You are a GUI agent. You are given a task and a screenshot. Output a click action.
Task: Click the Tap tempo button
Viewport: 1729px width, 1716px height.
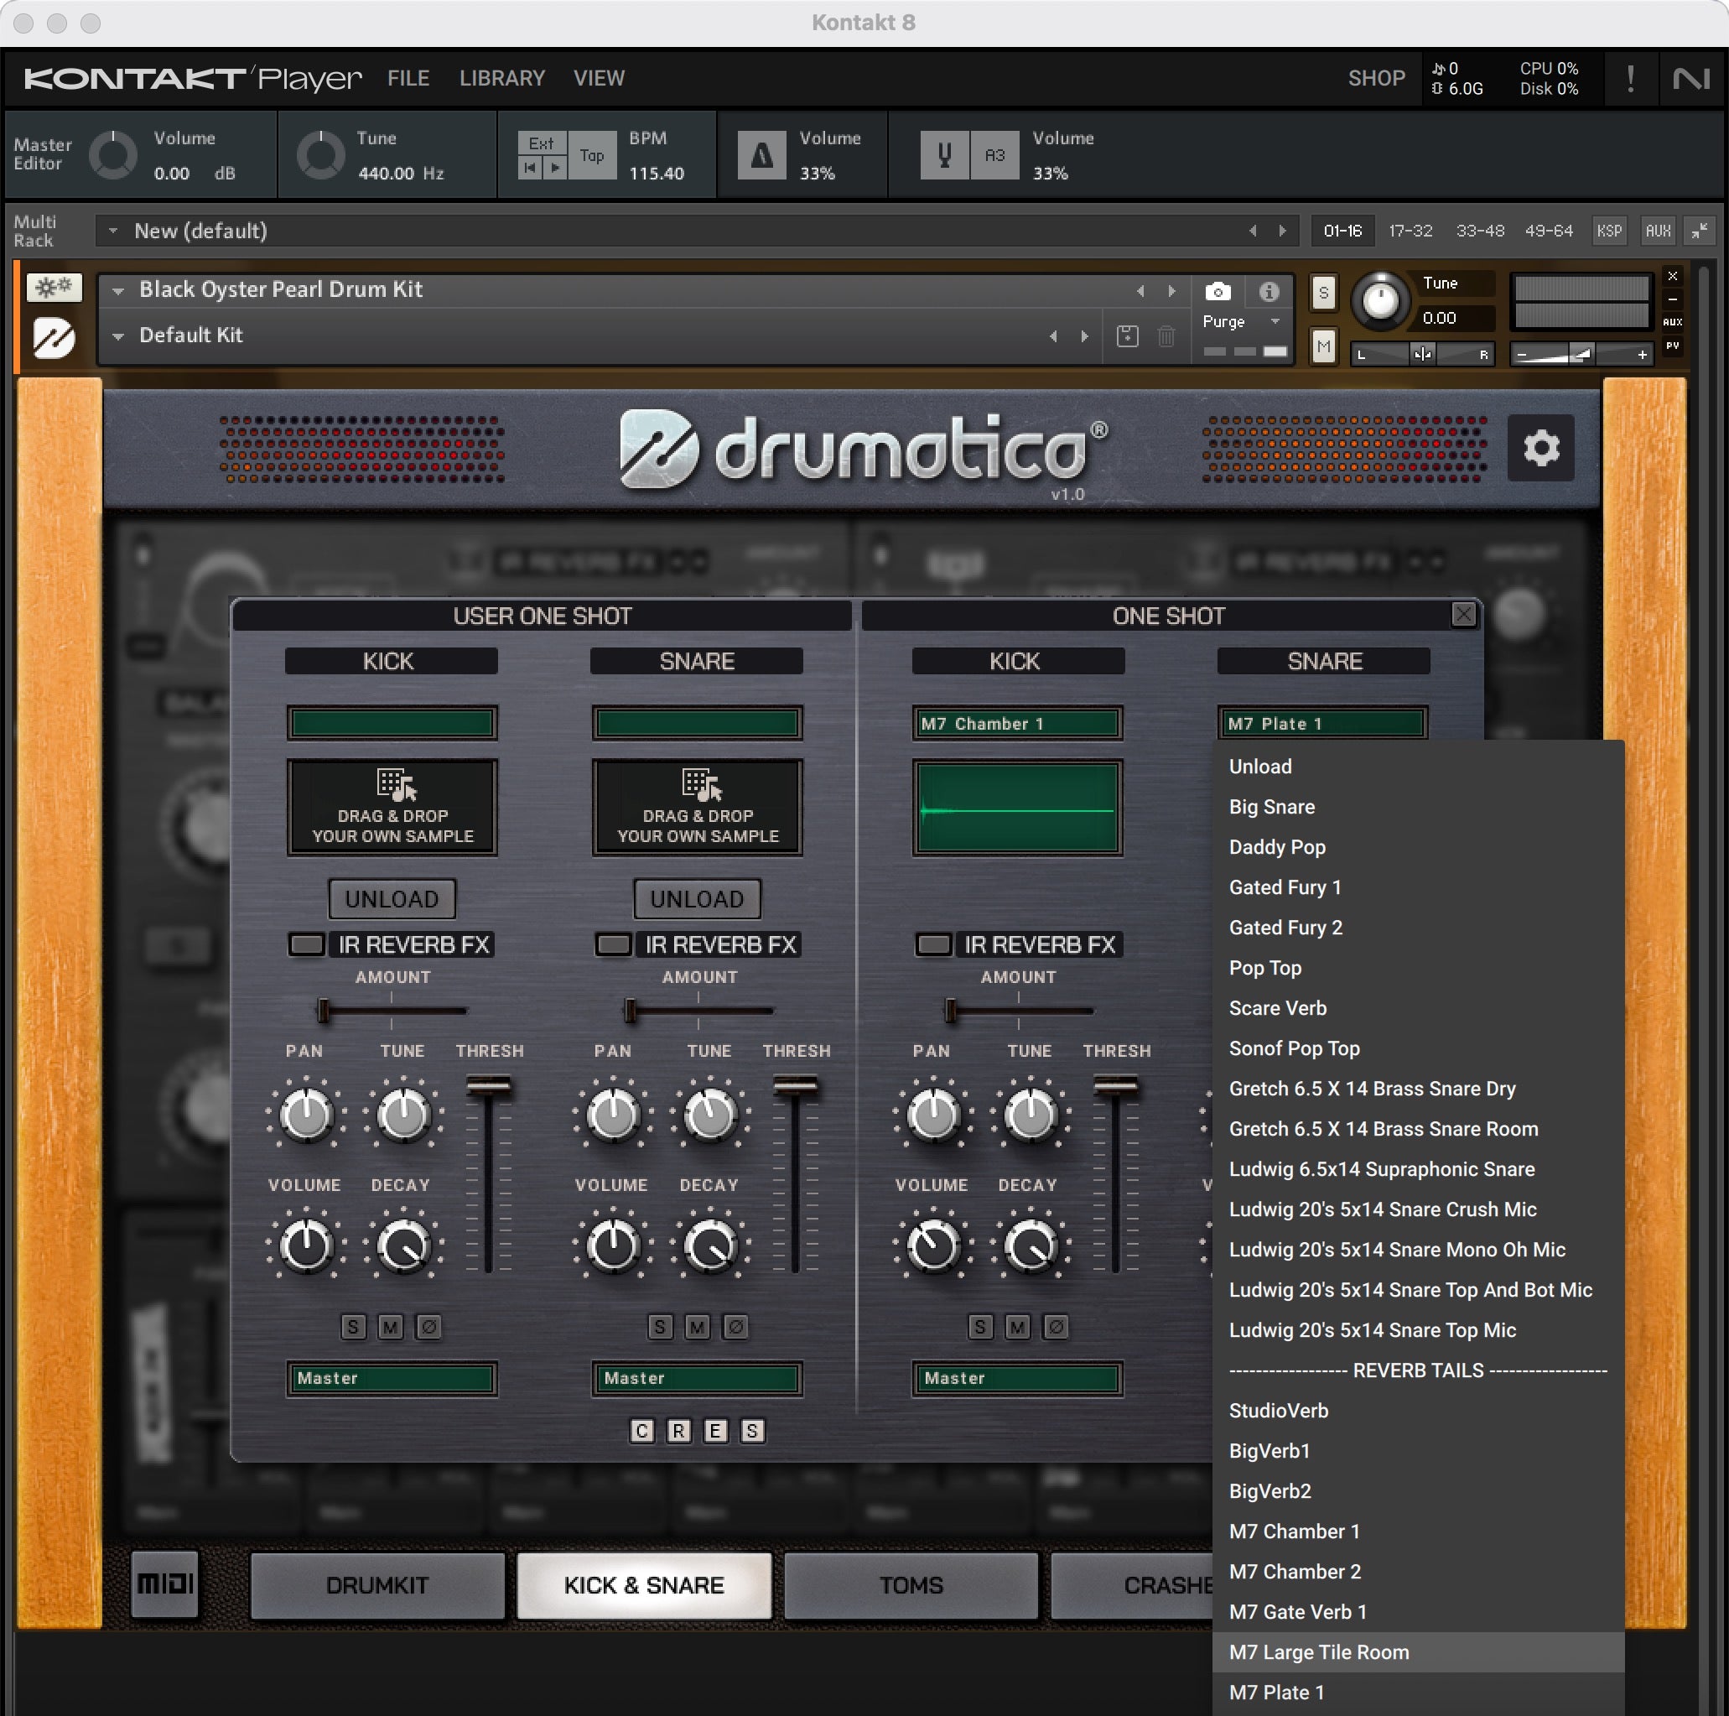coord(591,156)
